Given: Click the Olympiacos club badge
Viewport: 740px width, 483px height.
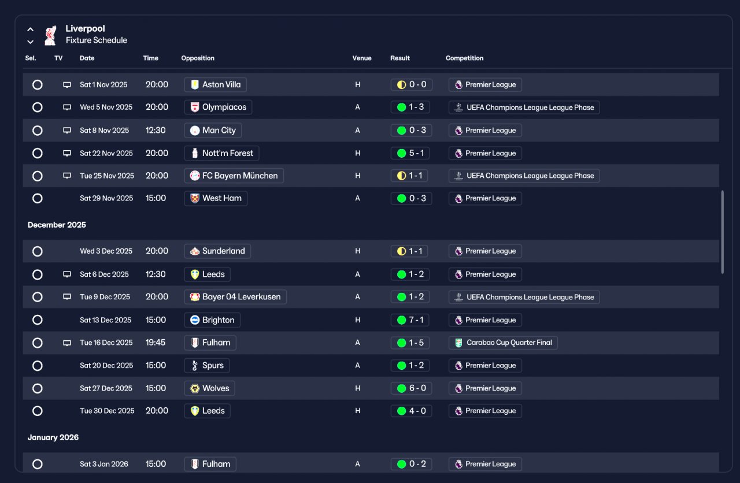Looking at the screenshot, I should coord(195,107).
